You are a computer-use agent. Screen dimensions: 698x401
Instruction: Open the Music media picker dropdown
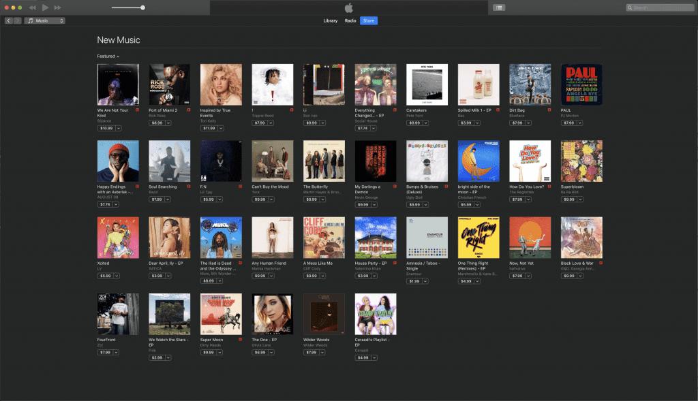point(45,20)
